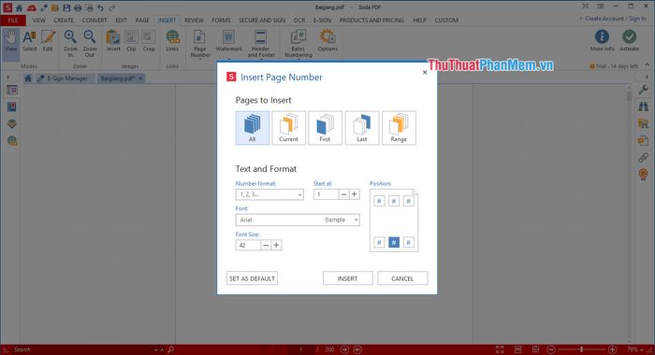Set position to top left
655x355 pixels.
click(x=379, y=202)
